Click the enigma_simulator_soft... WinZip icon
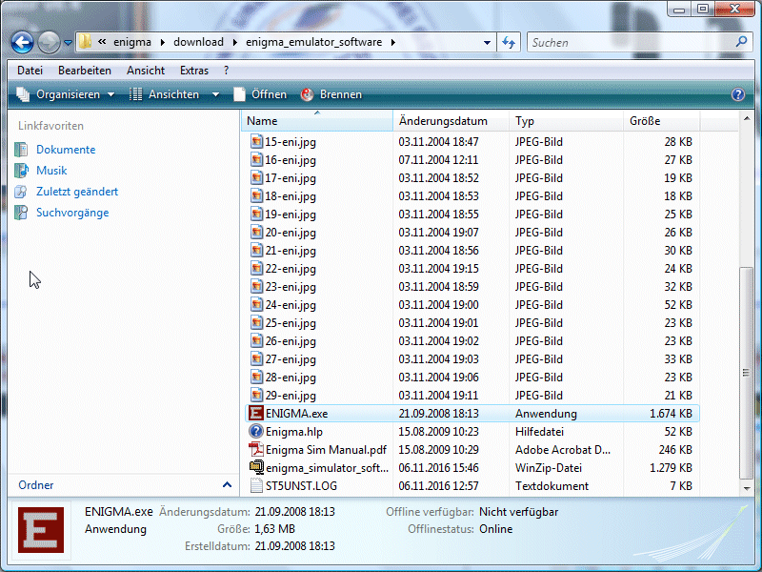The width and height of the screenshot is (762, 572). click(x=256, y=467)
